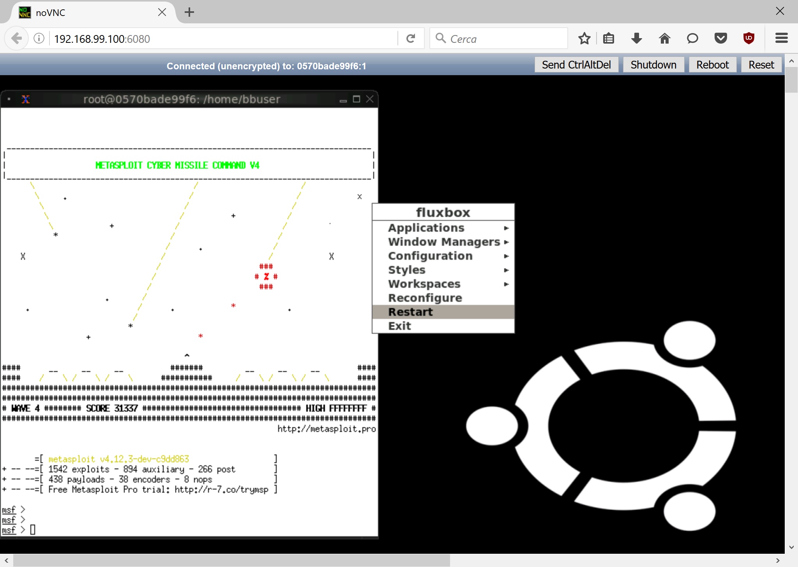
Task: Click the scroll left arrow
Action: (6, 561)
